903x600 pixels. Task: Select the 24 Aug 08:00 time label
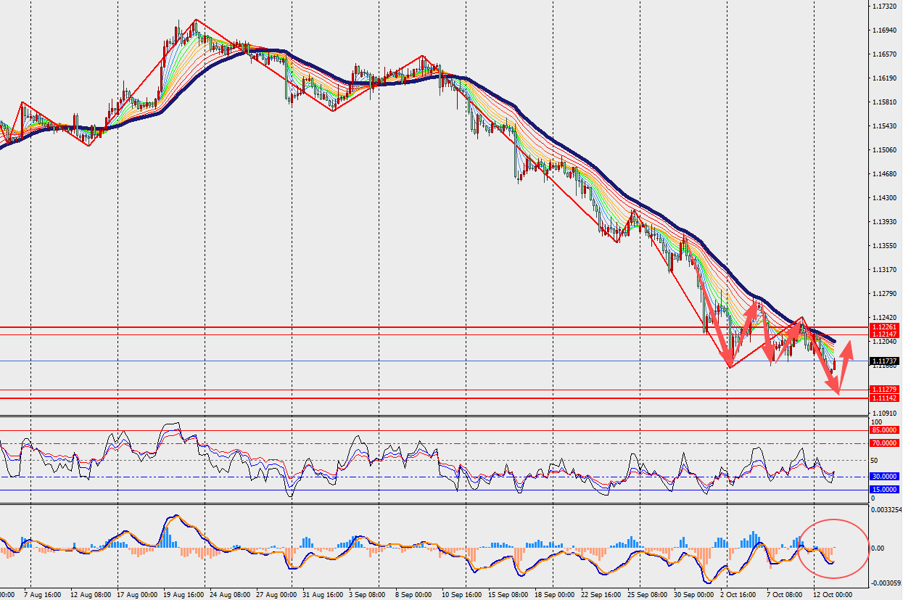[230, 593]
